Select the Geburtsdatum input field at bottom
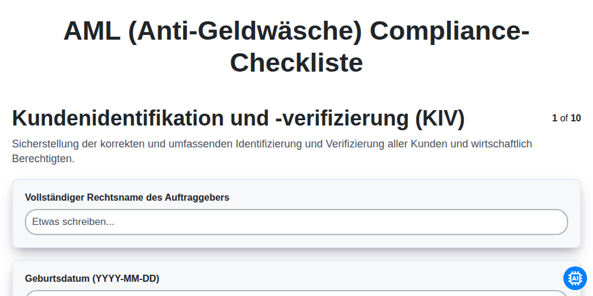Screen dimensions: 593x296 click(296, 294)
